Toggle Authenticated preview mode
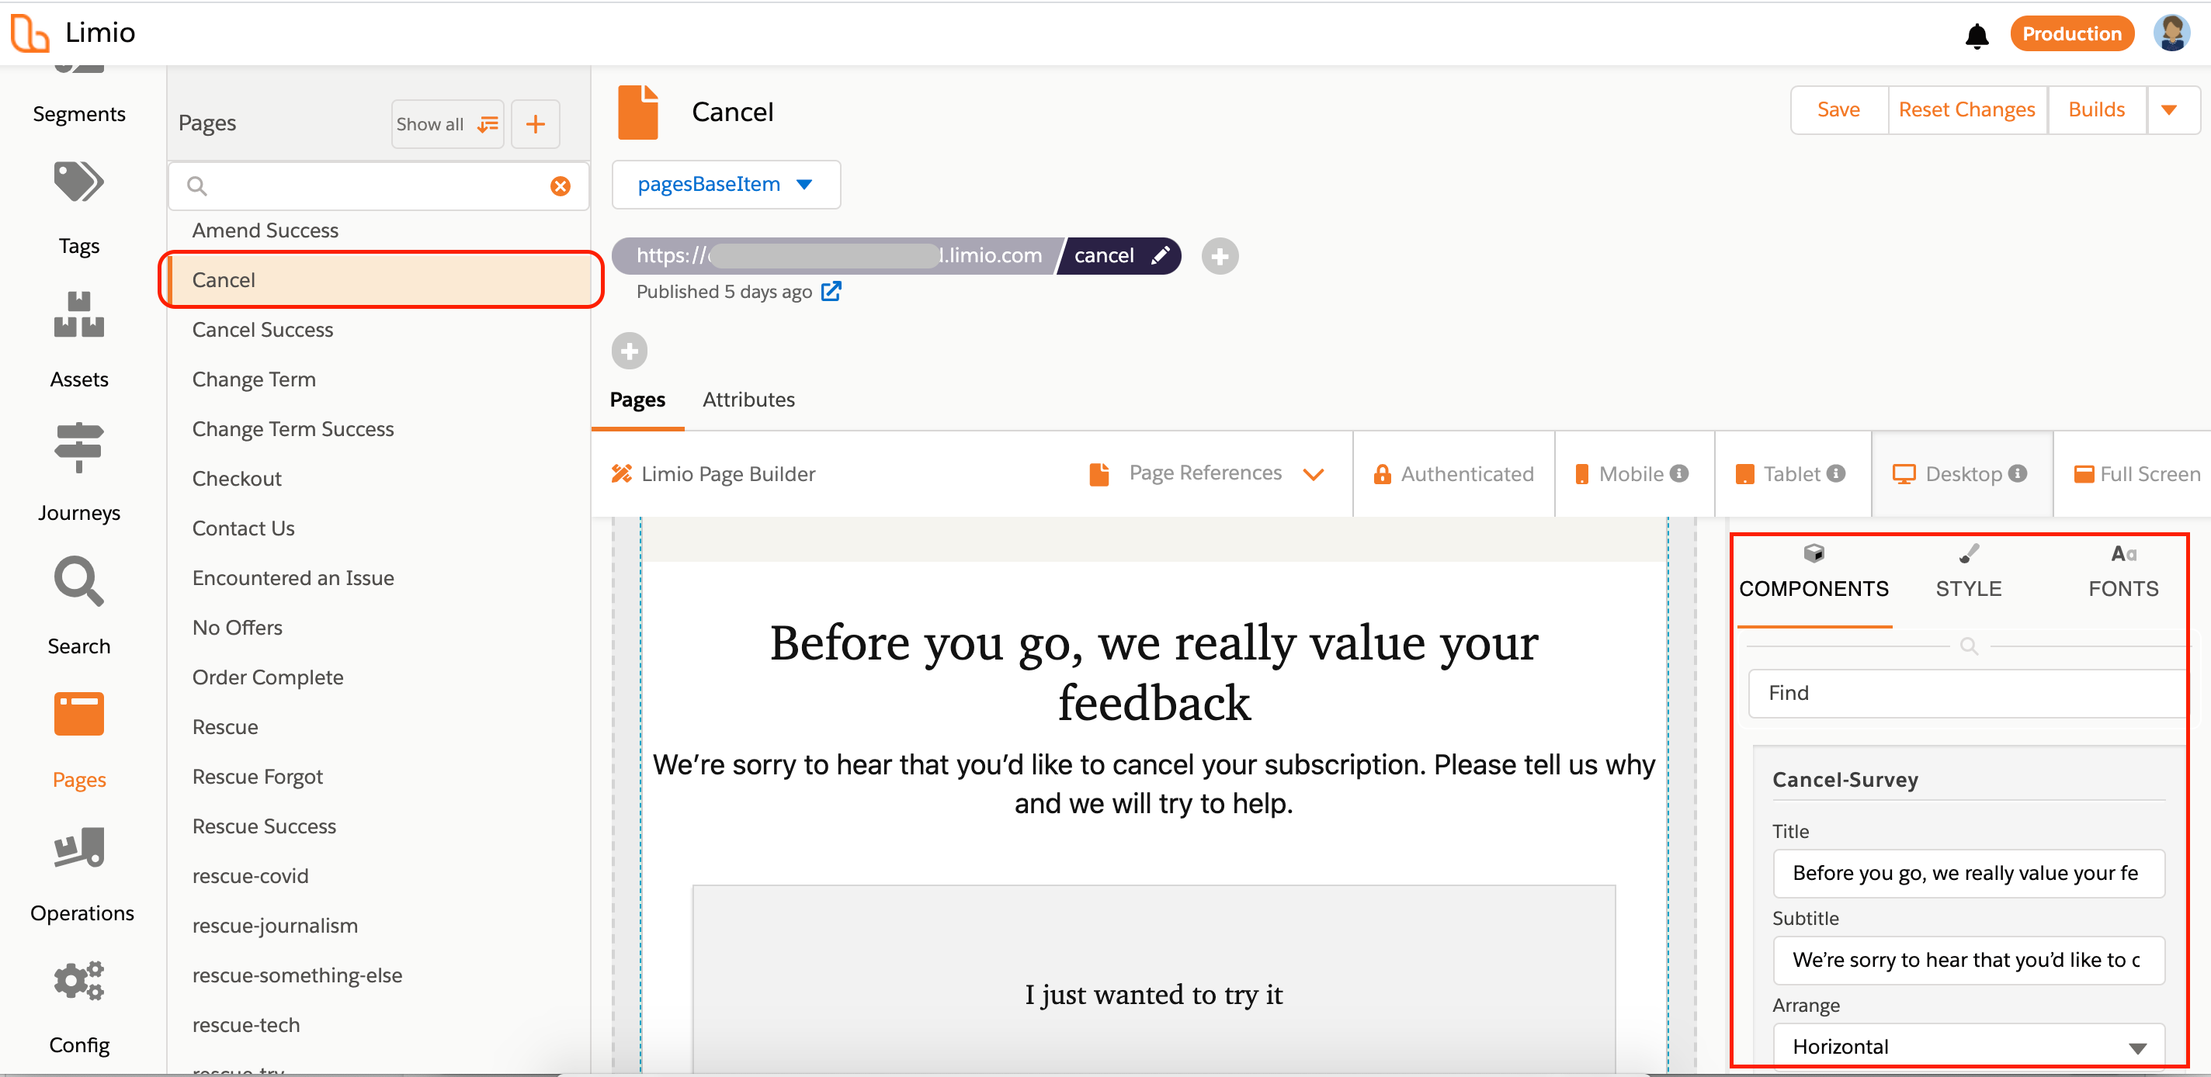Image resolution: width=2211 pixels, height=1077 pixels. point(1453,473)
